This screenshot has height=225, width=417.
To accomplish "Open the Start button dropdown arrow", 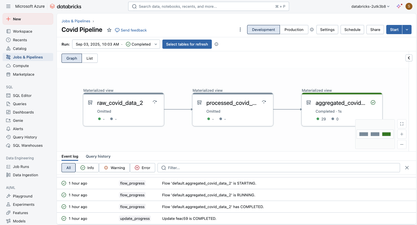I will tap(407, 30).
